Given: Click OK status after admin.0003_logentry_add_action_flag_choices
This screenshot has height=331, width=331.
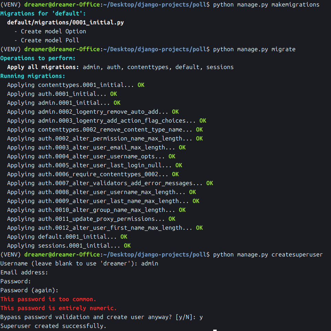Looking at the screenshot, I should (x=203, y=121).
